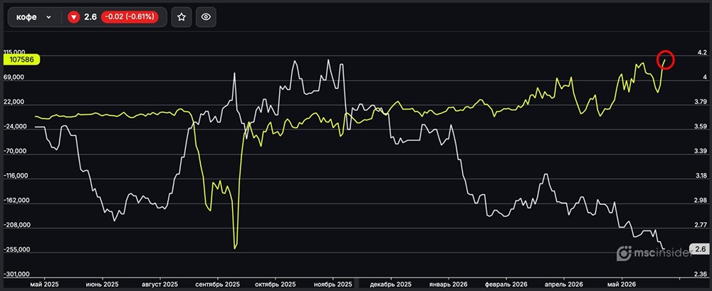Toggle visibility with the eye icon
Viewport: 712px width, 291px height.
click(206, 17)
